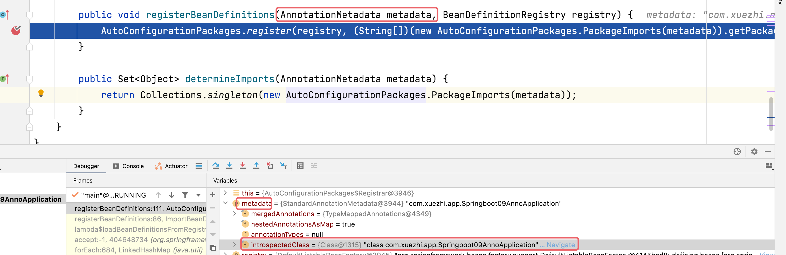Click the red Force Step Into icon
Image resolution: width=786 pixels, height=255 pixels.
243,166
